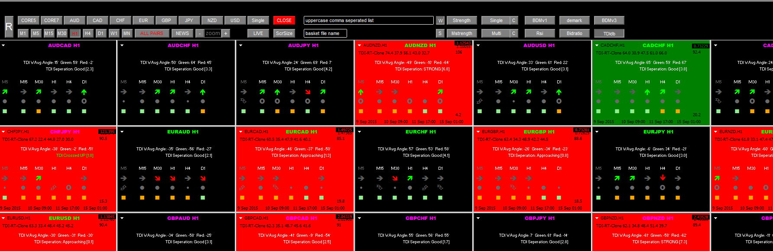This screenshot has height=251, width=773.
Task: Filter pairs by JPY
Action: (189, 20)
